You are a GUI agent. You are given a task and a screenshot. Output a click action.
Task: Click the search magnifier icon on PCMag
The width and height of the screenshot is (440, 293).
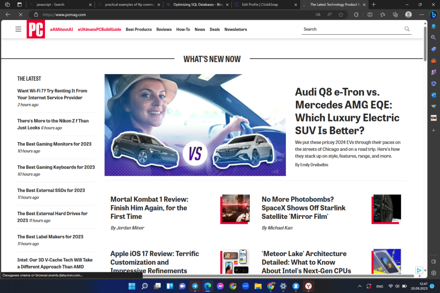coord(407,29)
